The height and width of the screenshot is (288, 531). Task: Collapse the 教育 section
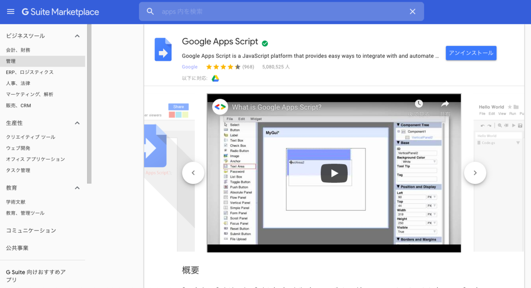click(x=77, y=188)
